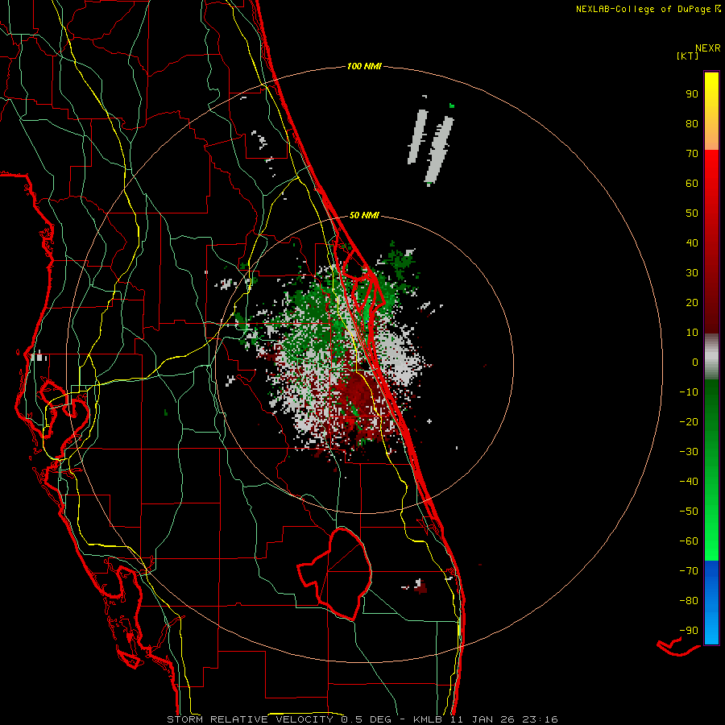Click the -10 value on velocity scale
Image resolution: width=725 pixels, height=725 pixels.
(689, 392)
